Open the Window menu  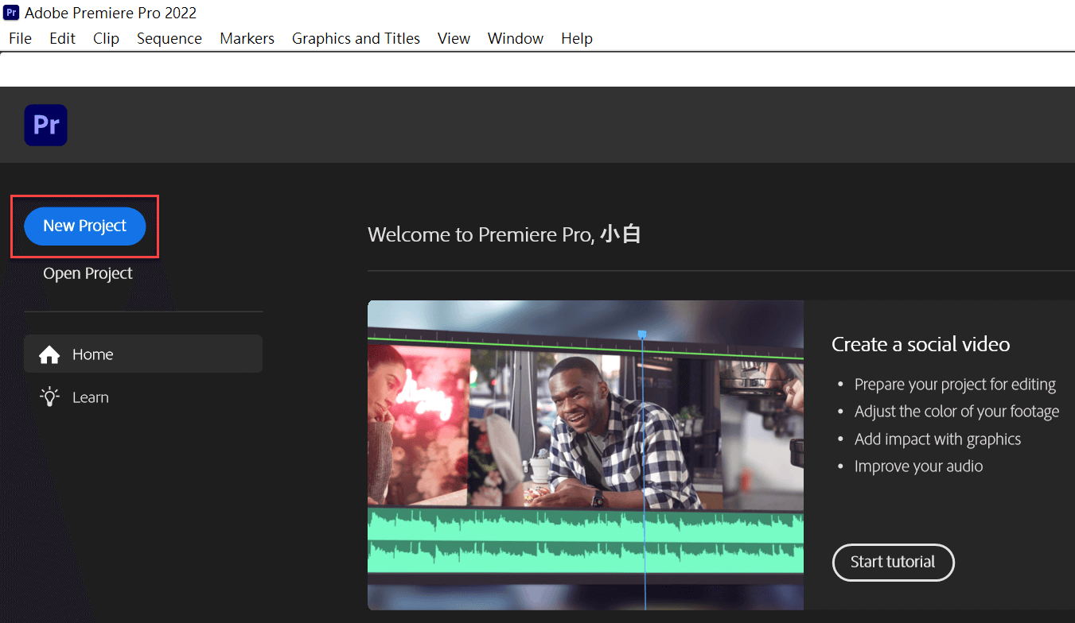click(x=516, y=38)
